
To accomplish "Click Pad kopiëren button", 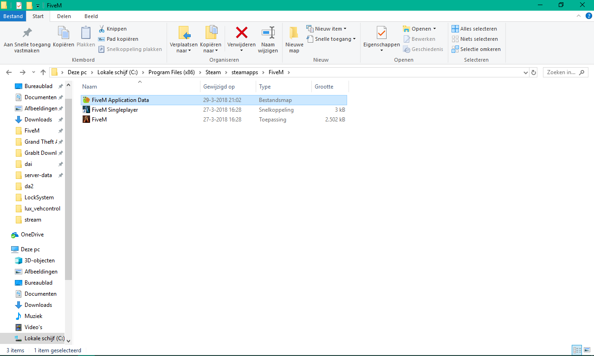I will click(118, 39).
